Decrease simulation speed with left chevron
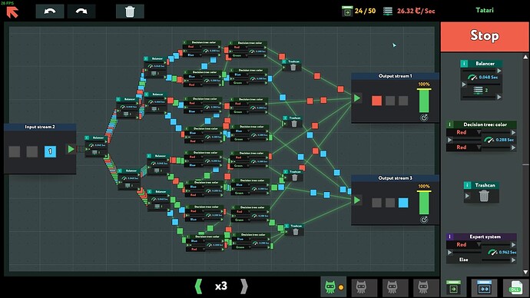Image resolution: width=530 pixels, height=298 pixels. [198, 286]
